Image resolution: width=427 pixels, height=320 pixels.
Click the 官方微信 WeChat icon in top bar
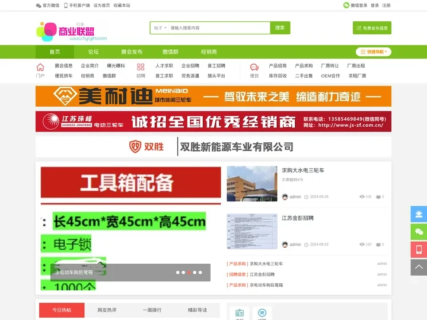pyautogui.click(x=39, y=5)
